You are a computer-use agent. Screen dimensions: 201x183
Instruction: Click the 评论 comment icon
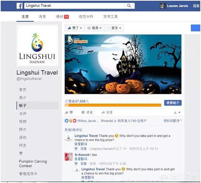point(83,113)
